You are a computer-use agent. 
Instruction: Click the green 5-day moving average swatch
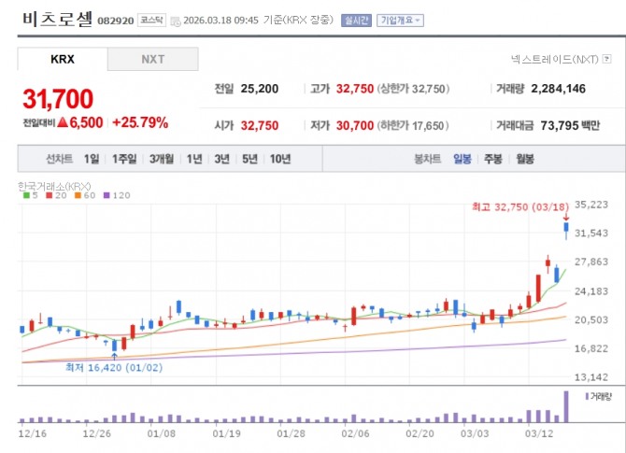pos(26,195)
